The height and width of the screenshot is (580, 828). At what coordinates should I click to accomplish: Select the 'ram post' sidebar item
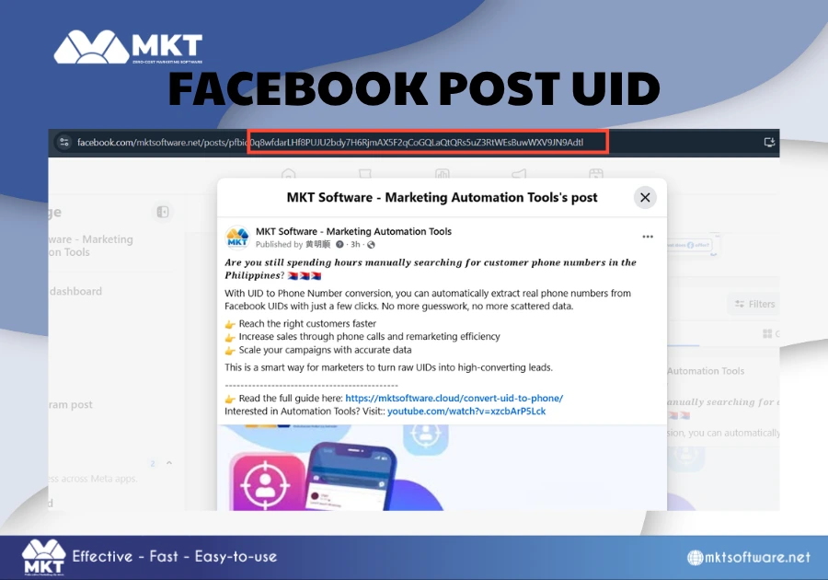click(x=70, y=405)
